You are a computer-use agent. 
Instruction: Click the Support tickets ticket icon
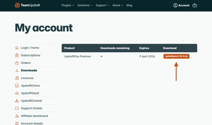click(x=17, y=108)
